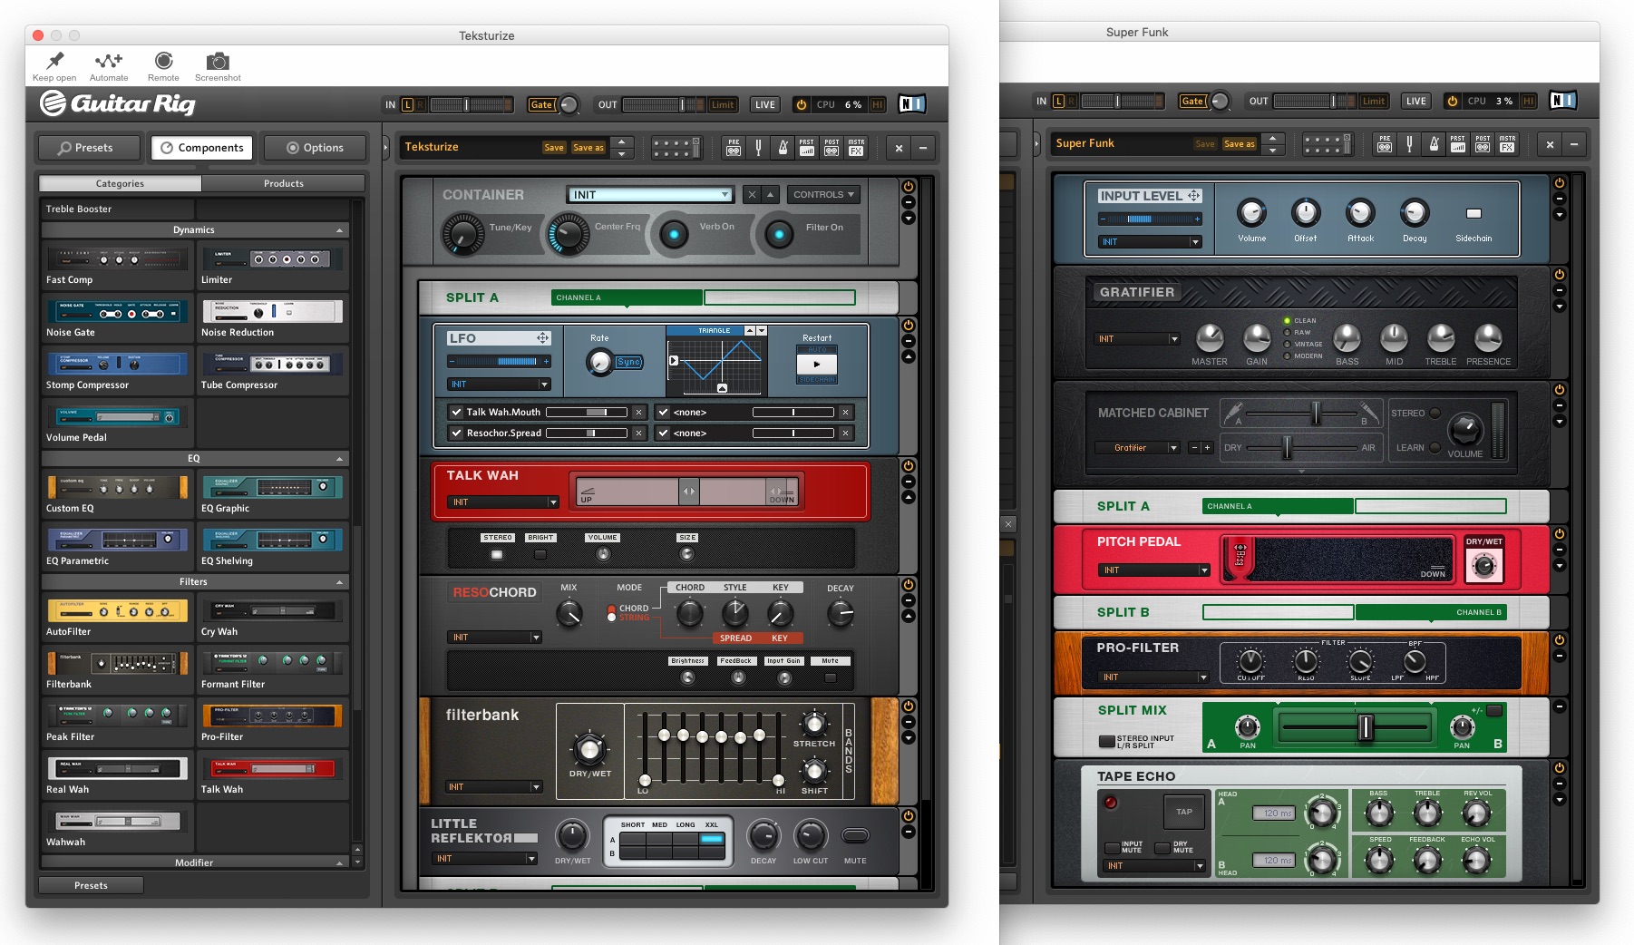
Task: Select the Products tab
Action: point(284,183)
